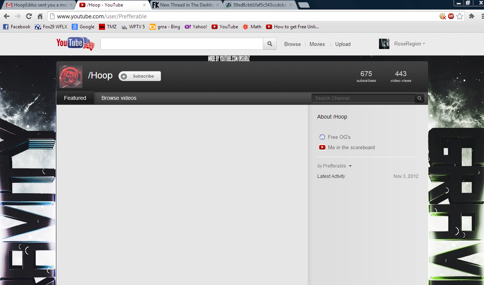Screen dimensions: 484x285
Task: Close the /Hoop - YouTube tab
Action: point(144,5)
